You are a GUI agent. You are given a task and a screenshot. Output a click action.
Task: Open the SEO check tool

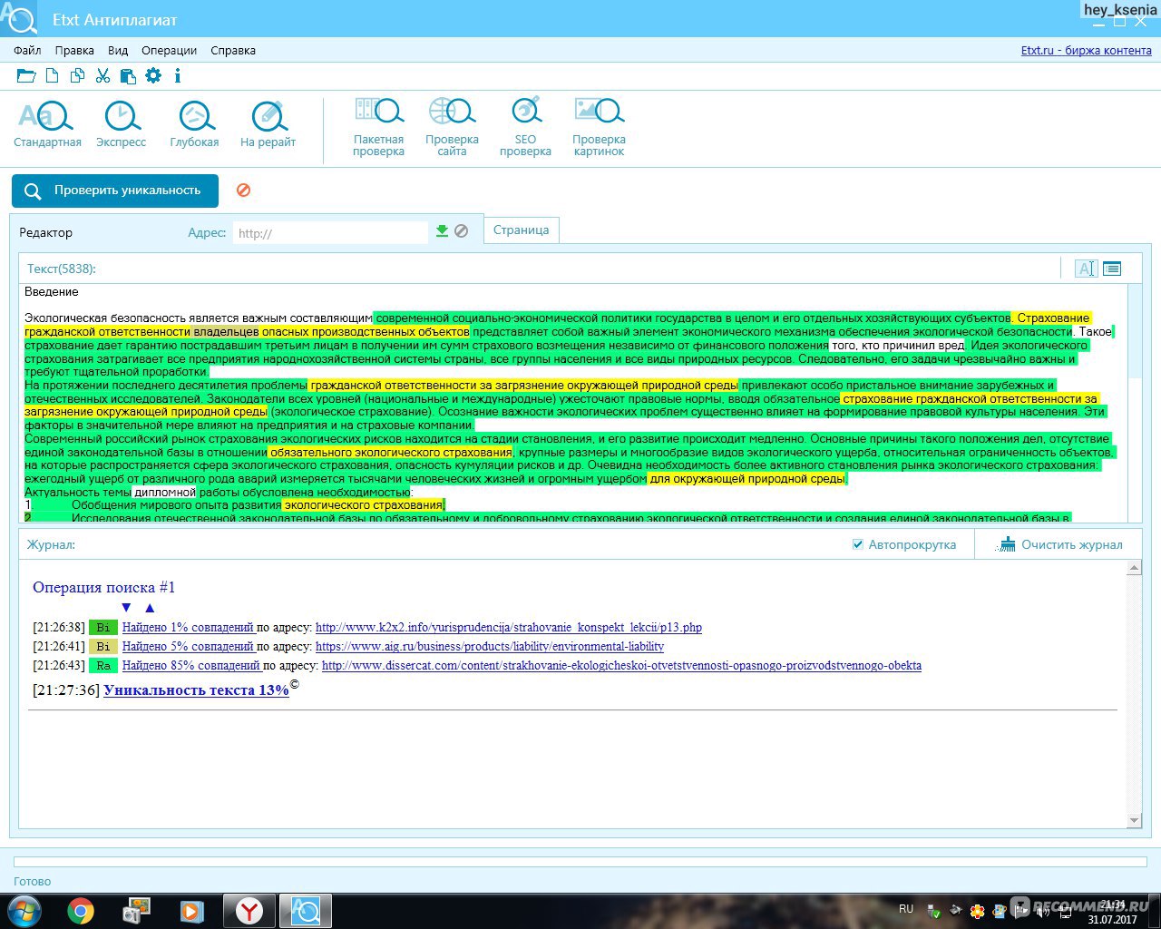pos(525,112)
